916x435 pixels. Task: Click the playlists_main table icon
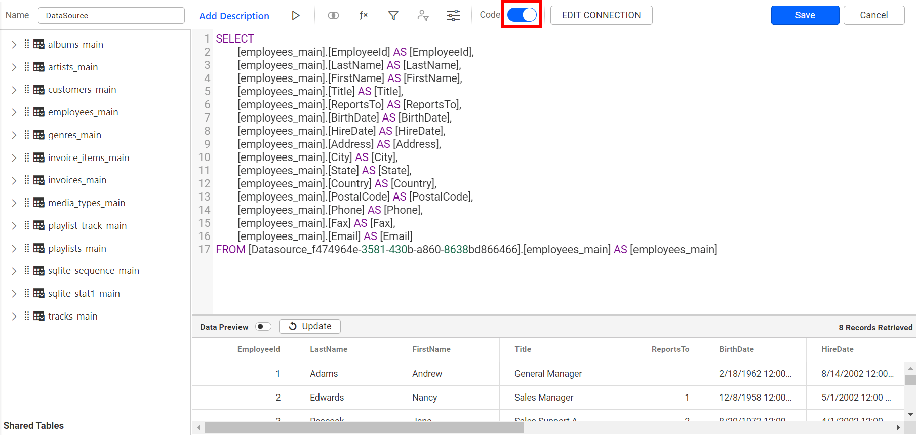(x=39, y=248)
